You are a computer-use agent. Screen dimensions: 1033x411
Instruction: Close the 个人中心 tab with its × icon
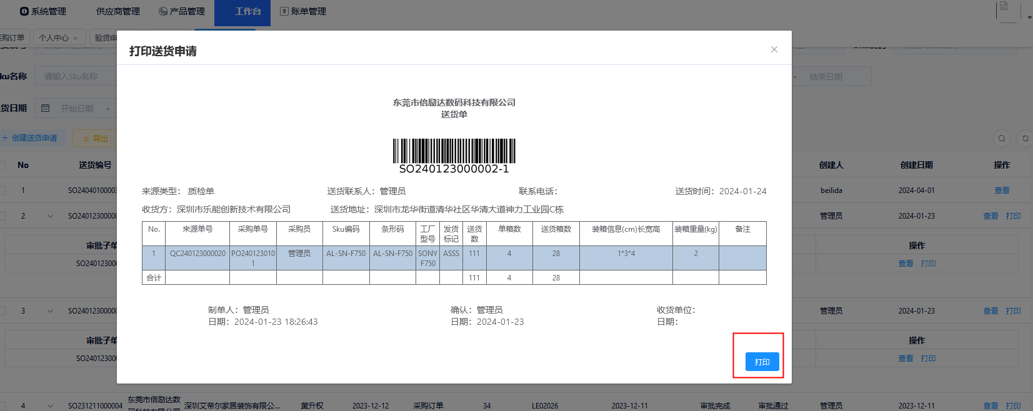tap(76, 38)
